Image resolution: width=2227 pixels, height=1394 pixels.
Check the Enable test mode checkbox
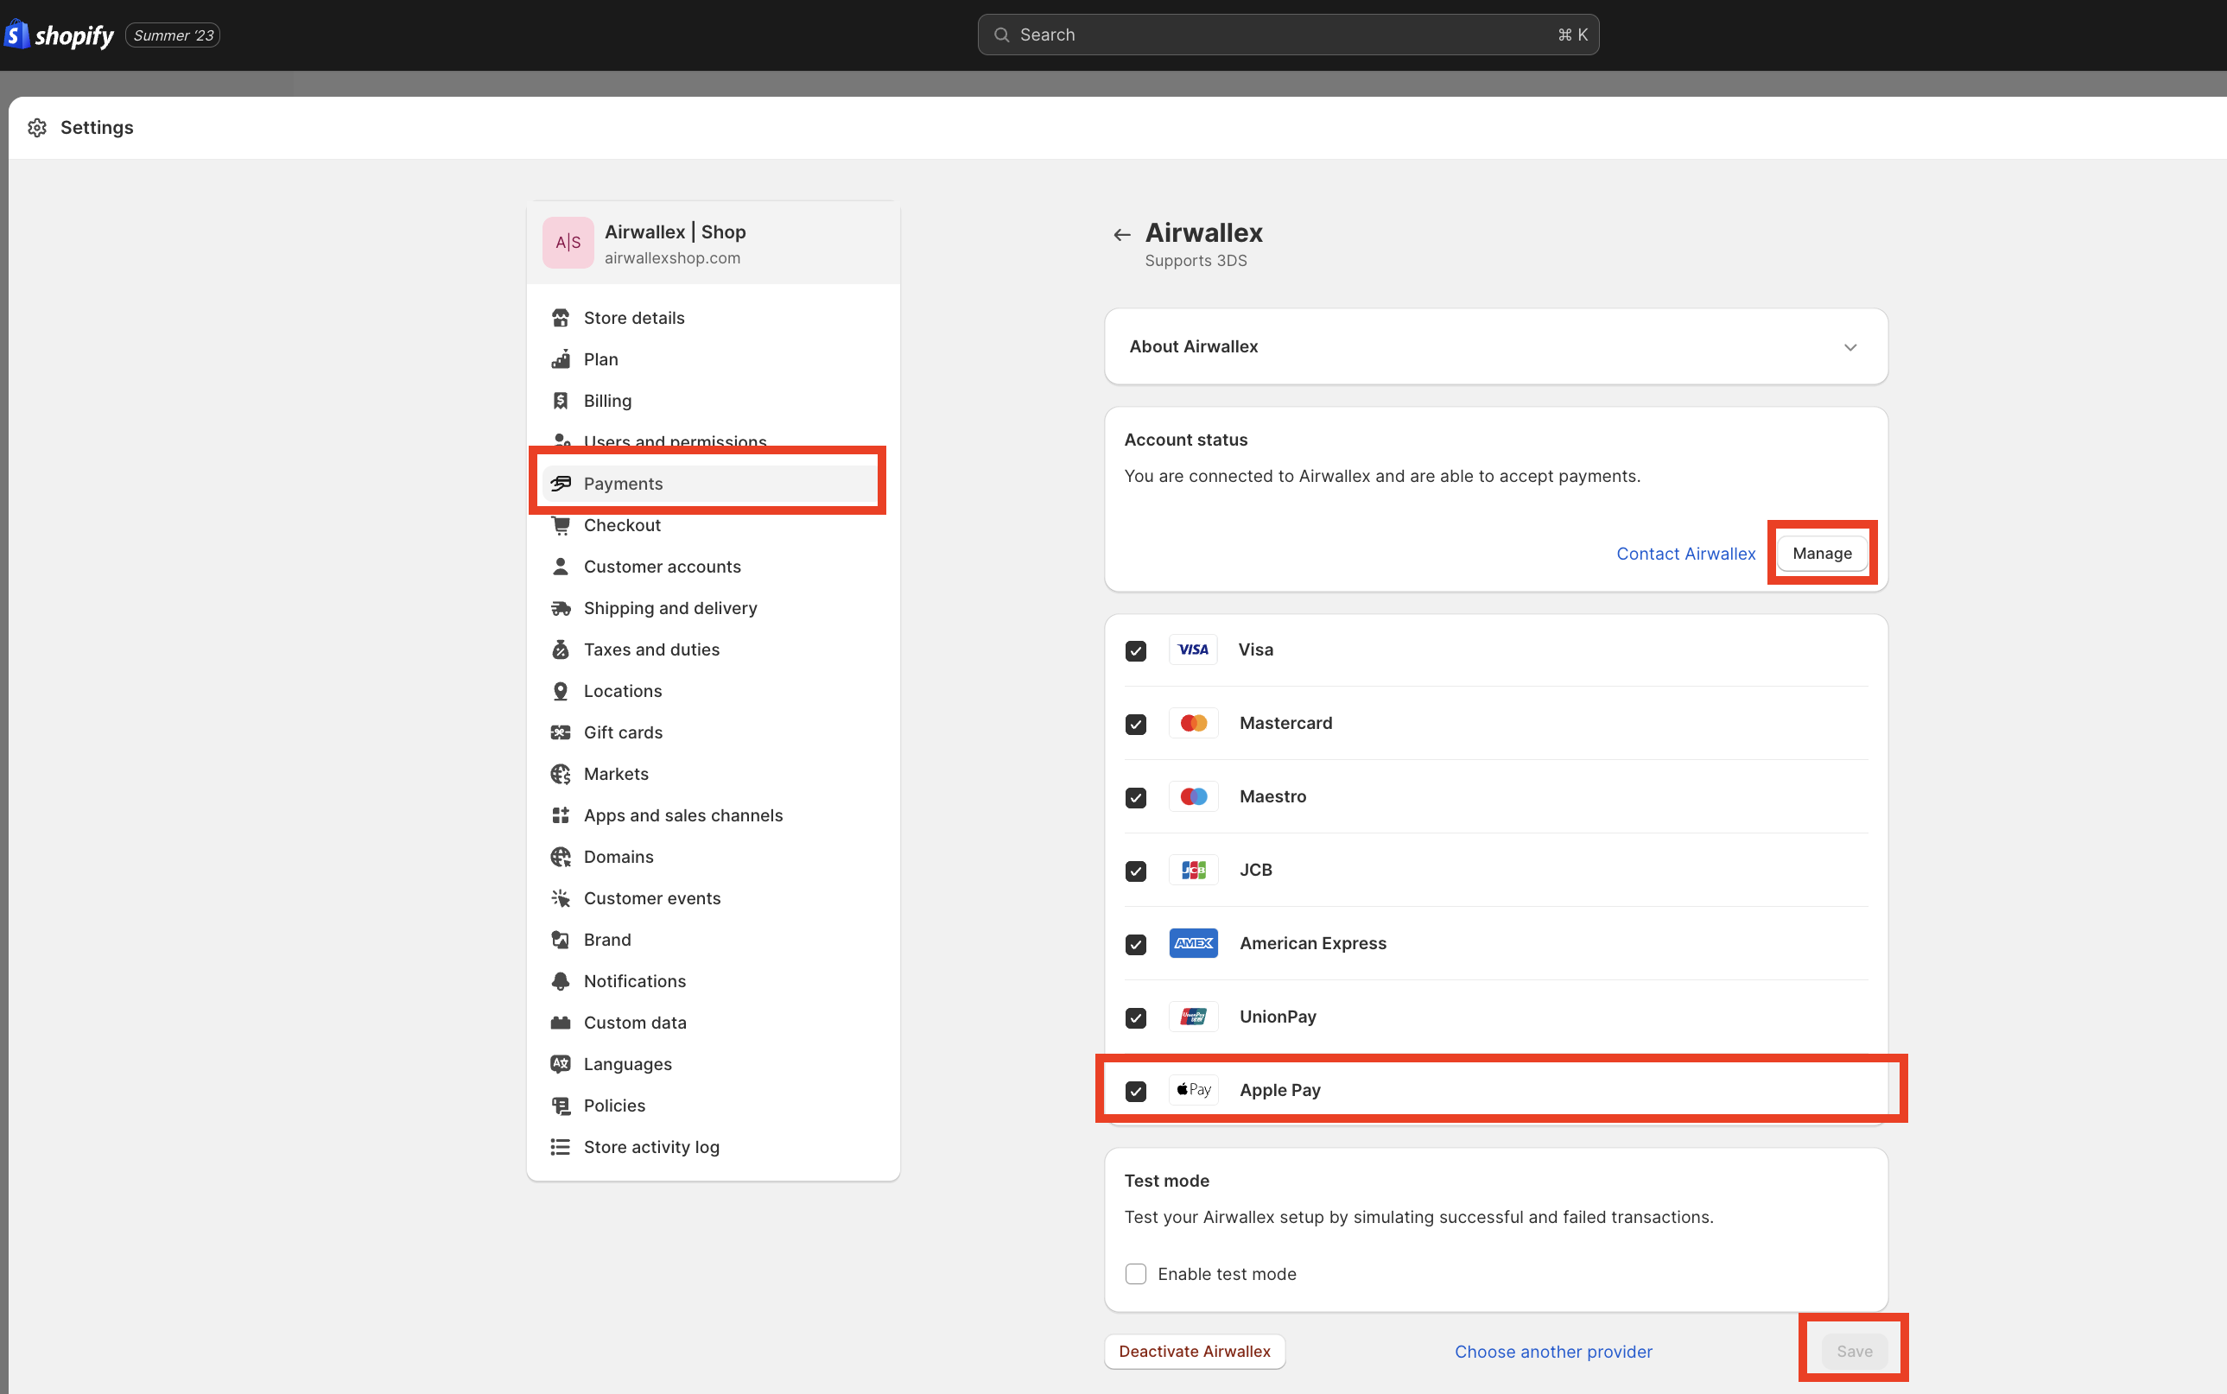tap(1136, 1274)
